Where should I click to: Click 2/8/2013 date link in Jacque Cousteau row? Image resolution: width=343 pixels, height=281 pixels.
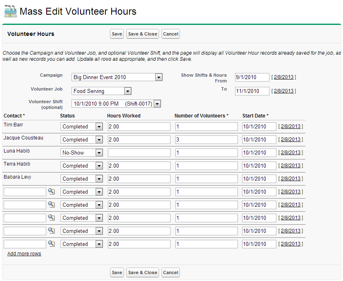291,139
